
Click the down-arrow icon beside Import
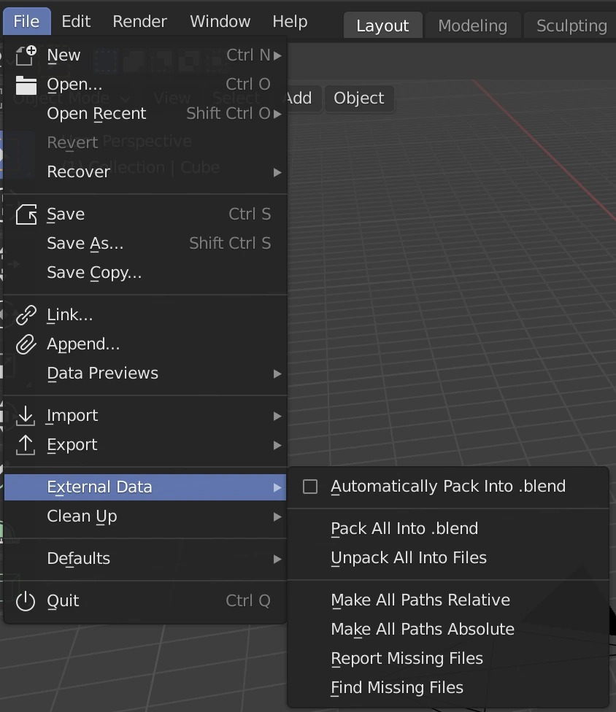(26, 415)
